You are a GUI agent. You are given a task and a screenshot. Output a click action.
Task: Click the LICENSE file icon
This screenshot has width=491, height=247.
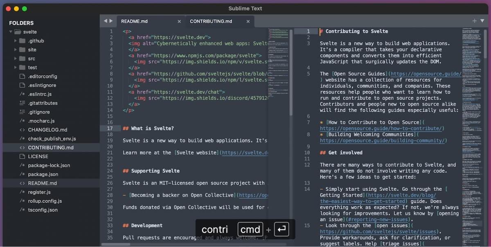tap(22, 157)
